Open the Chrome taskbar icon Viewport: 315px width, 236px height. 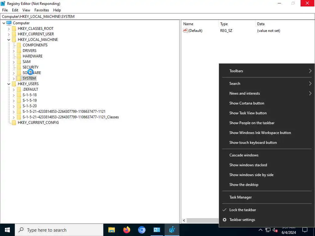pyautogui.click(x=142, y=230)
